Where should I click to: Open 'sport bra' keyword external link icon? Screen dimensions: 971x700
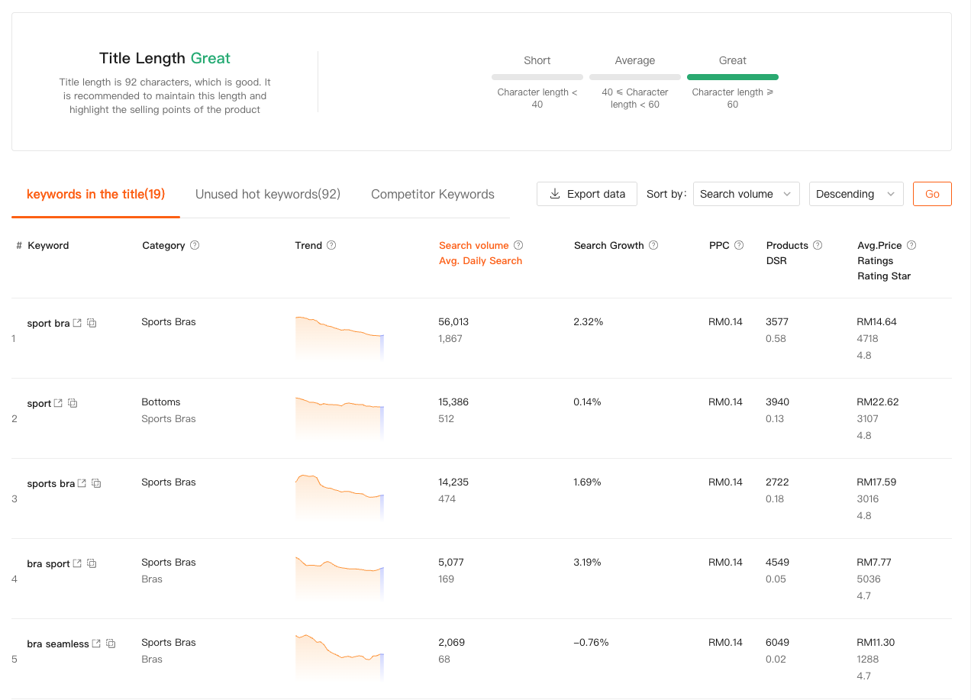pyautogui.click(x=77, y=323)
